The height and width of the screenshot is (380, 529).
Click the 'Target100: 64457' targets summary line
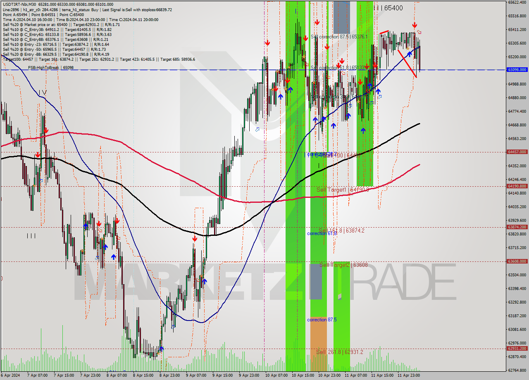pos(99,59)
